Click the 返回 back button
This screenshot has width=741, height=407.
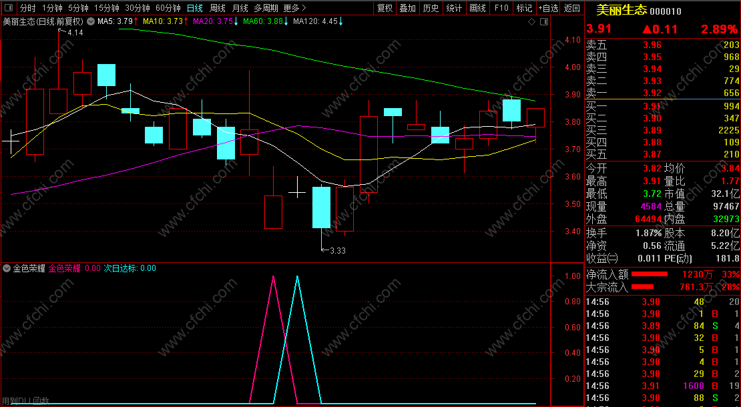(x=572, y=8)
